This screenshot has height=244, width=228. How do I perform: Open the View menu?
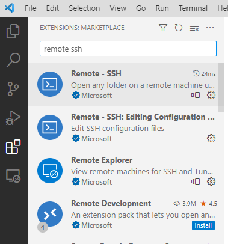click(118, 8)
